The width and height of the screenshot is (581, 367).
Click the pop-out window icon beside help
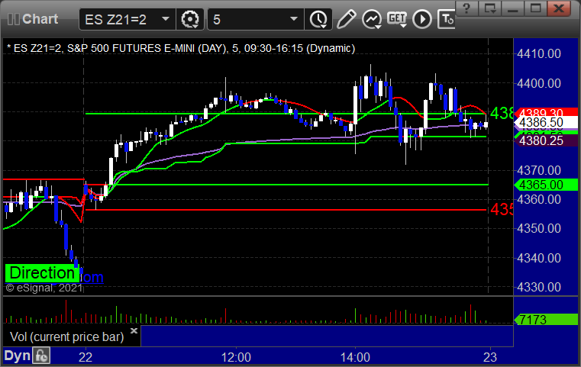490,8
